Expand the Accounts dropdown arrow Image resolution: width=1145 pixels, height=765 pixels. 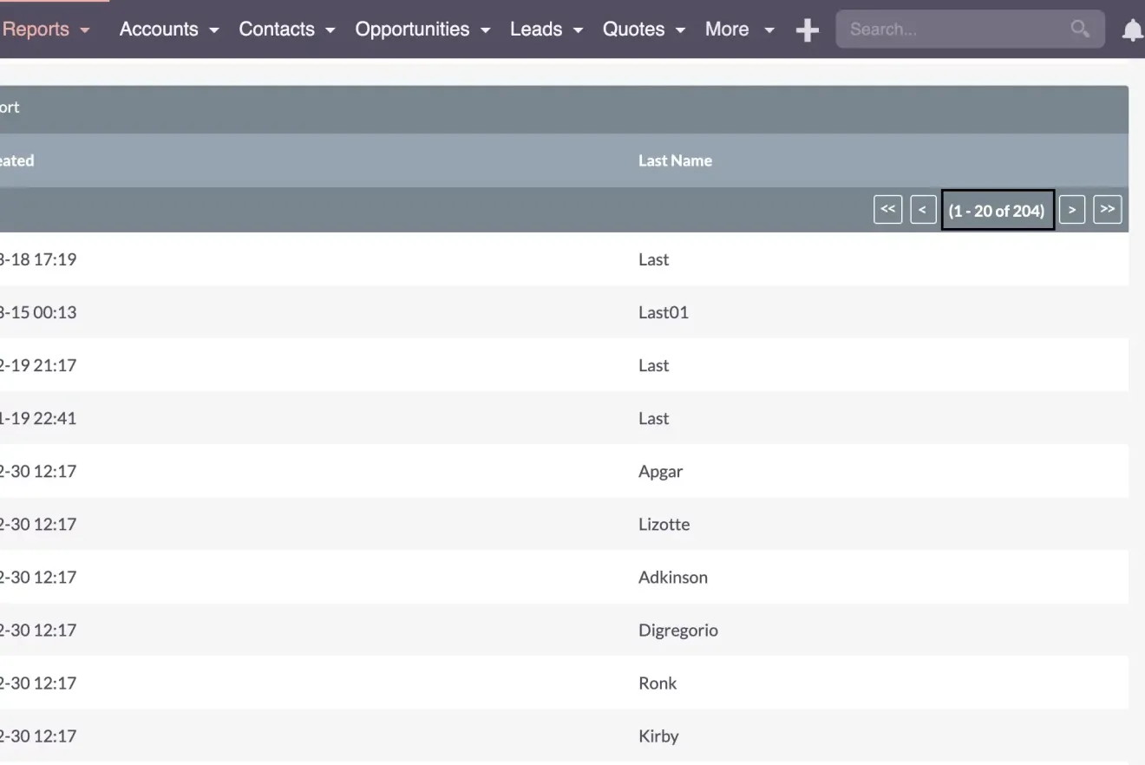point(214,30)
